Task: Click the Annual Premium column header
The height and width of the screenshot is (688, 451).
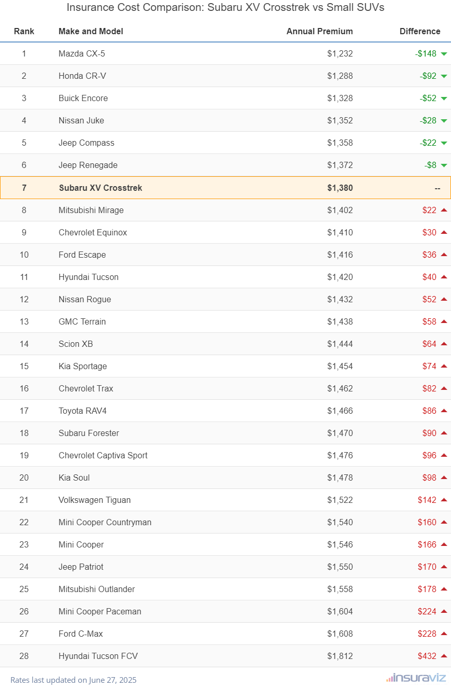Action: coord(319,31)
